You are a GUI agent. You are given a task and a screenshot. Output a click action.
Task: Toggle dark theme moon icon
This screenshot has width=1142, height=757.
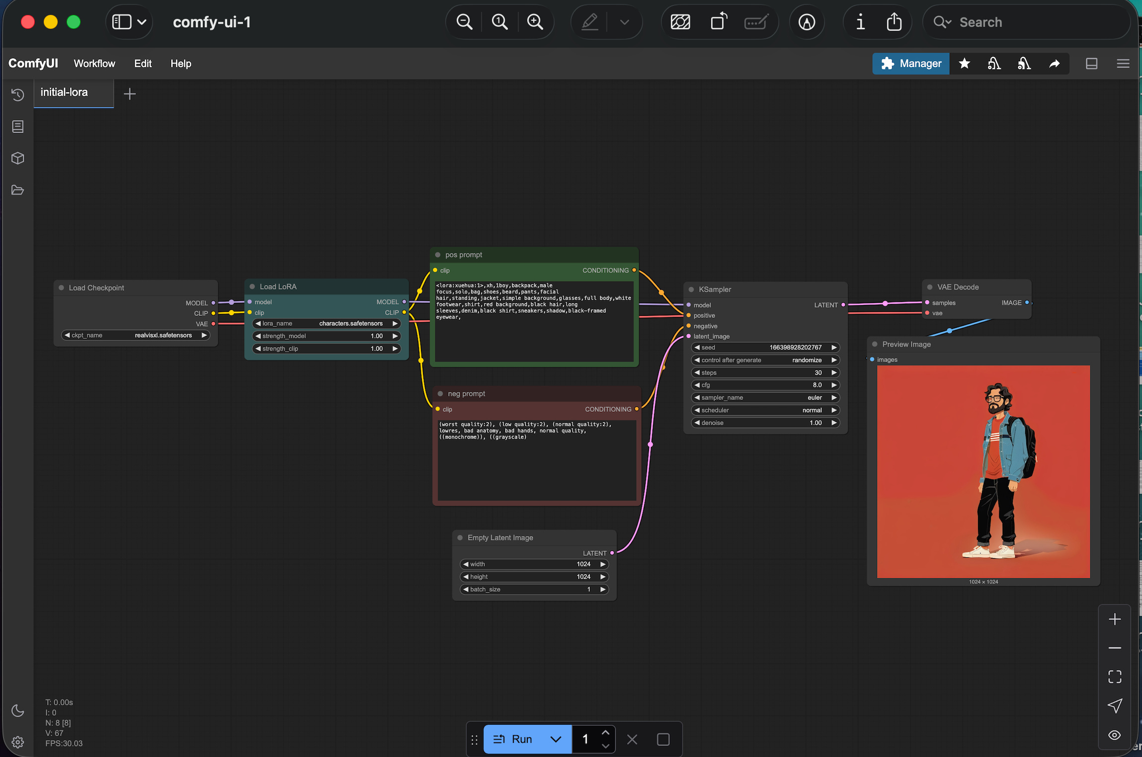click(18, 710)
